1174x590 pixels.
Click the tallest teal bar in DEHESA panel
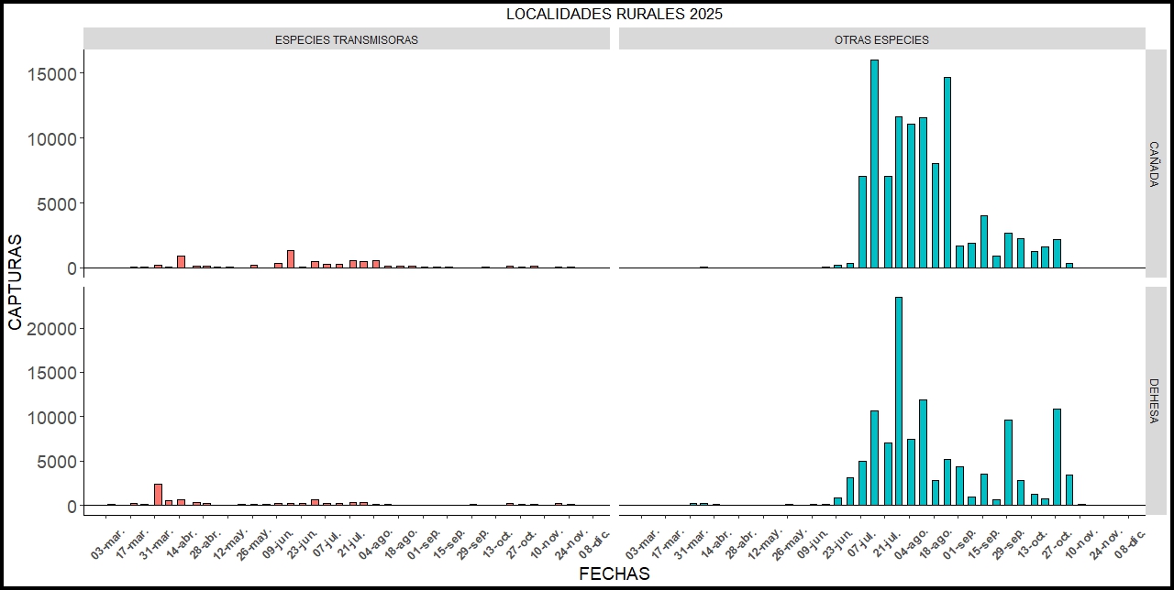pyautogui.click(x=899, y=401)
